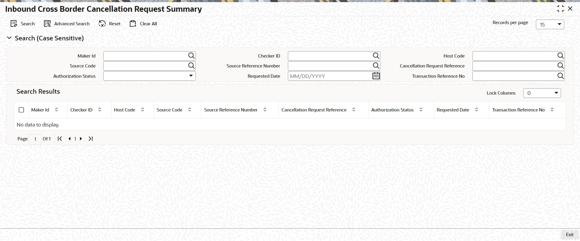
Task: Click the Host Code lookup magnifier
Action: (x=561, y=56)
